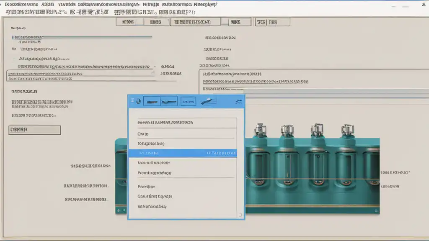Screen dimensions: 429x241
Task: Click the split button at tab row end
Action: click(272, 22)
